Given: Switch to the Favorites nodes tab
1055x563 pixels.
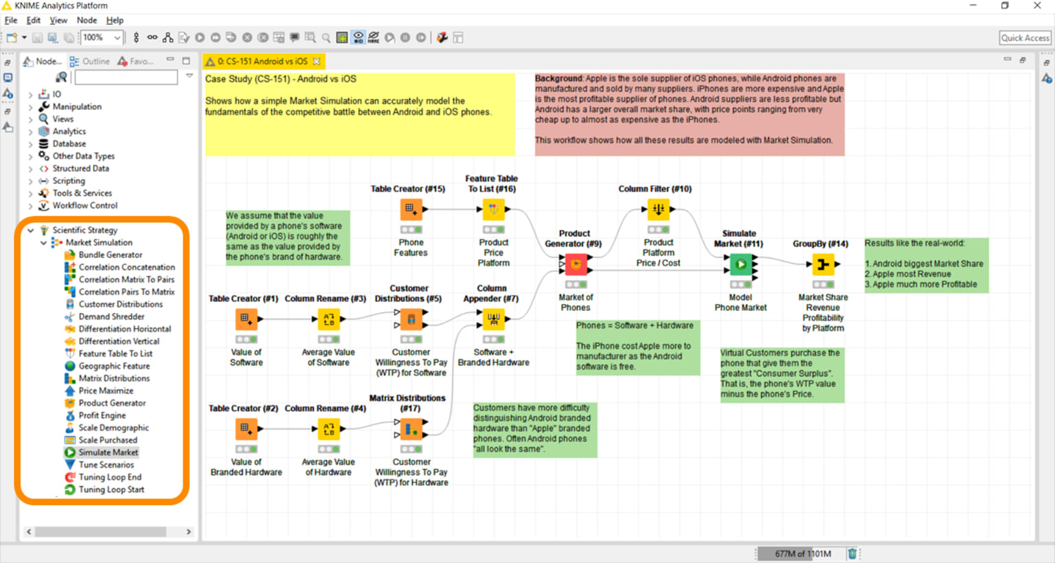Looking at the screenshot, I should pyautogui.click(x=135, y=61).
